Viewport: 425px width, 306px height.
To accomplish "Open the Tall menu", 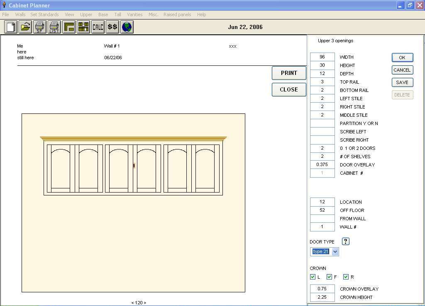I will point(117,14).
